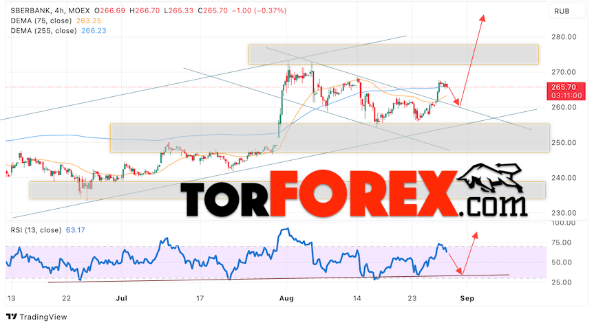
Task: Click the RSI (13, close) indicator label
Action: tap(36, 230)
